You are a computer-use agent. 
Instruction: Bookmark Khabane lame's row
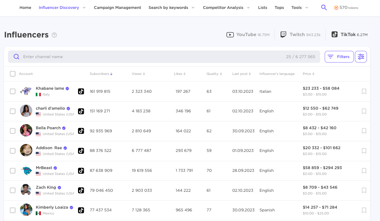[364, 91]
